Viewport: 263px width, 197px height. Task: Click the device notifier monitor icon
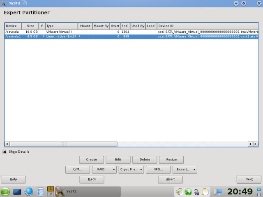[218, 192]
